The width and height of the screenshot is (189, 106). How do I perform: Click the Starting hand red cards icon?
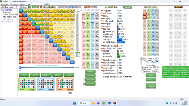coord(41,7)
